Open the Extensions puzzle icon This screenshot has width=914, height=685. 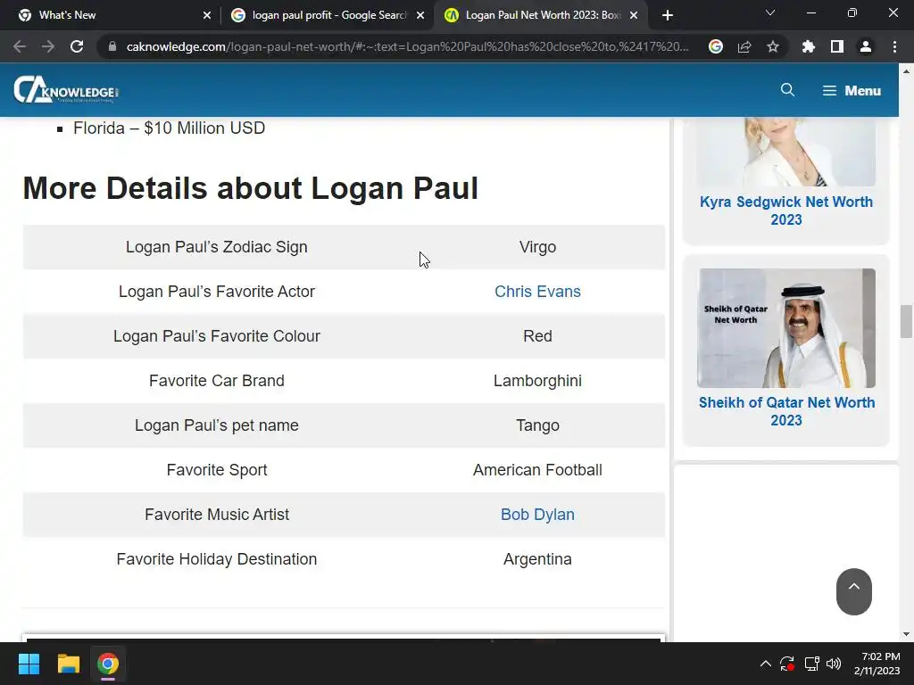809,46
